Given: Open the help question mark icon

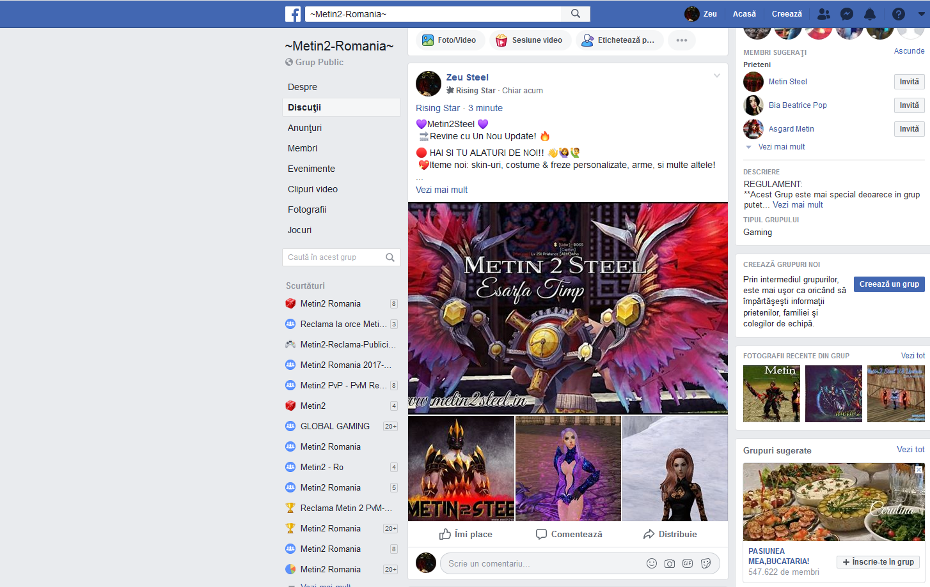Looking at the screenshot, I should pos(899,14).
